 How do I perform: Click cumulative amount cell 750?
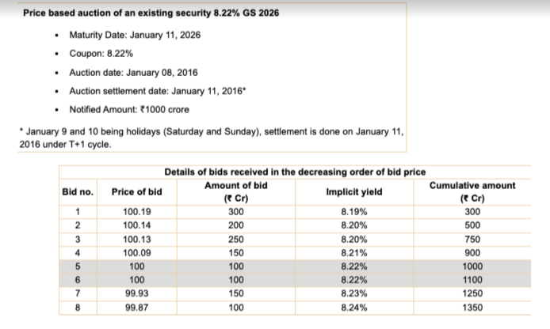coord(472,239)
